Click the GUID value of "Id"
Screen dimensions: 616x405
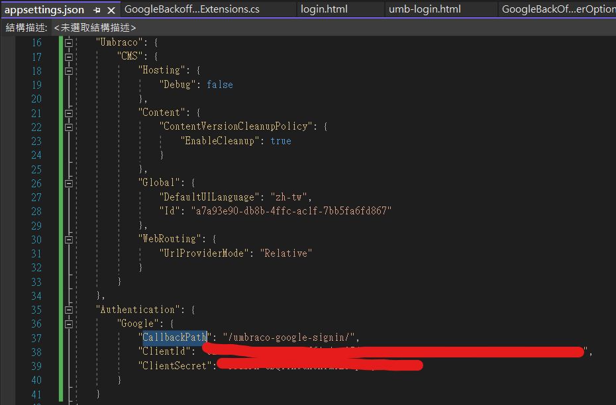291,210
